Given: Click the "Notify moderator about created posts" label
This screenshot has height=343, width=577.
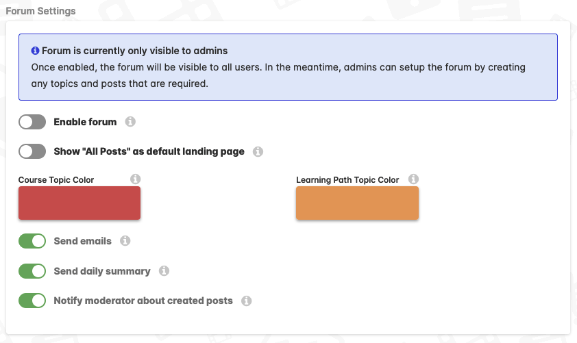Looking at the screenshot, I should 143,301.
